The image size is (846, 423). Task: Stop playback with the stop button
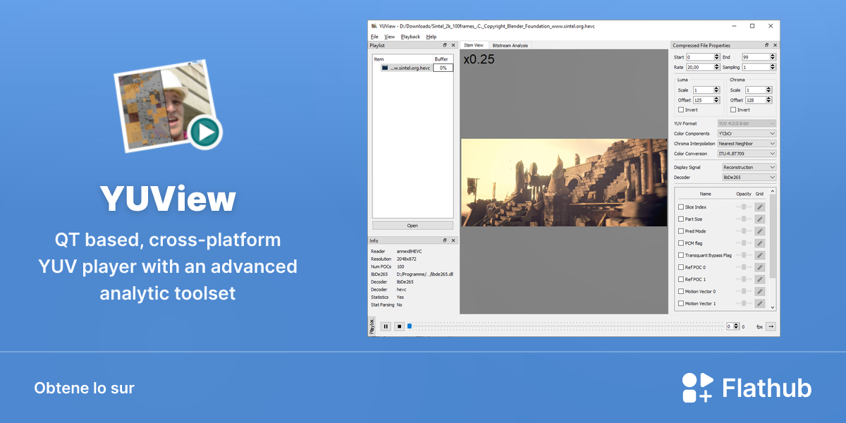pos(399,326)
